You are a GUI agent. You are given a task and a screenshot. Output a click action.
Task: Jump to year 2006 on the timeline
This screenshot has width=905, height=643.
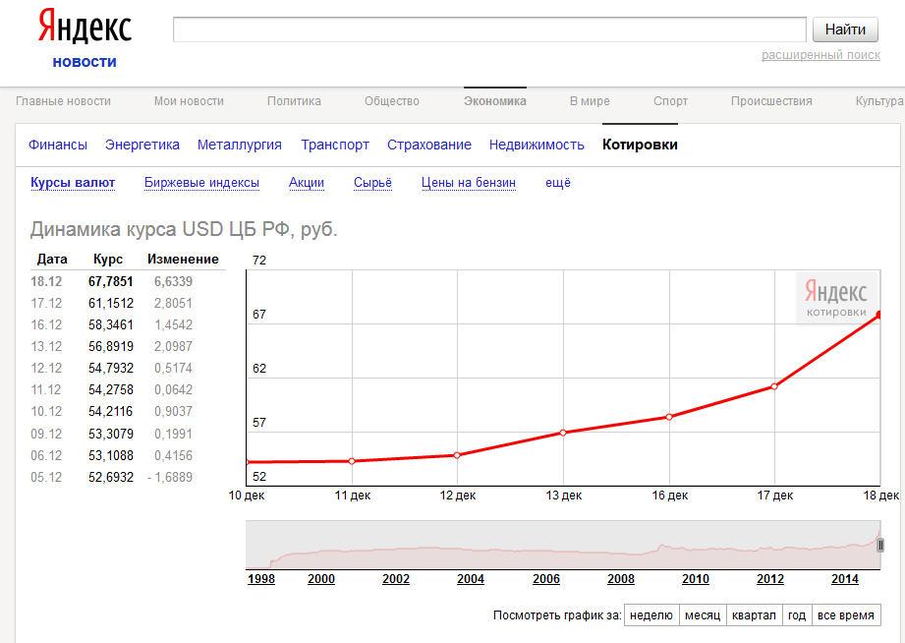[546, 579]
